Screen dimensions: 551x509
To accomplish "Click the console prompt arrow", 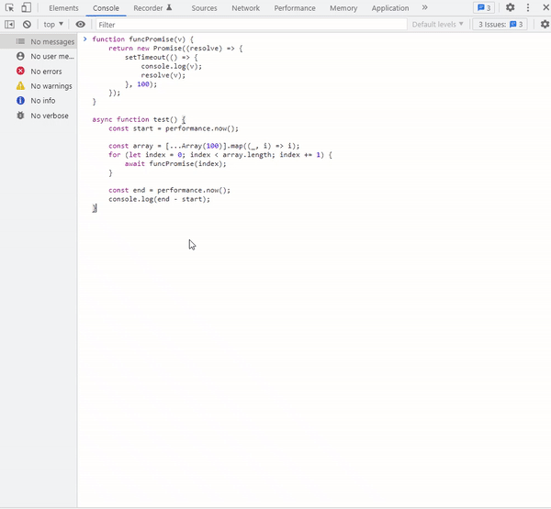I will (84, 39).
